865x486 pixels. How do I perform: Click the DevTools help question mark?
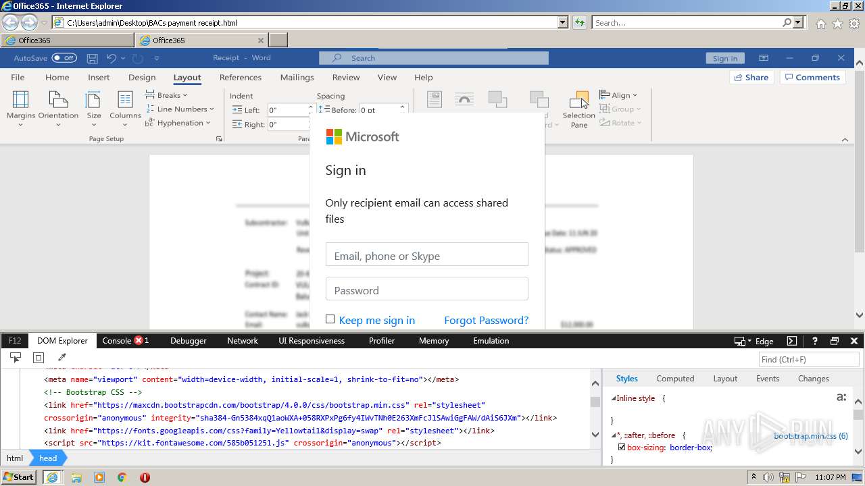[814, 341]
